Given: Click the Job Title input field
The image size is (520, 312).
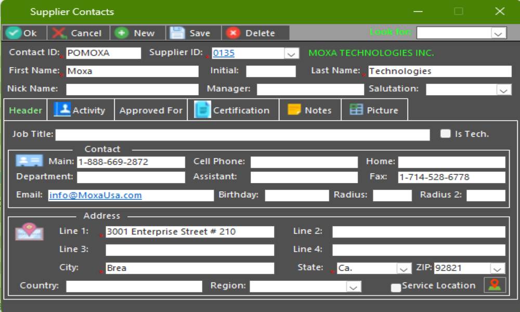Looking at the screenshot, I should tap(242, 135).
